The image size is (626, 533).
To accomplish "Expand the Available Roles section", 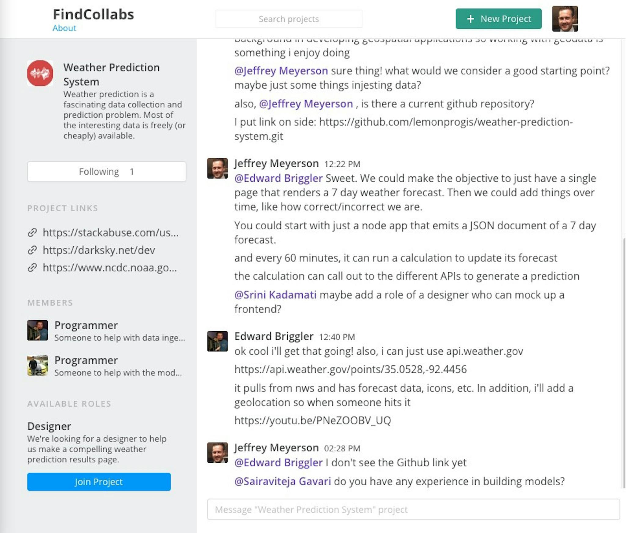I will [69, 403].
